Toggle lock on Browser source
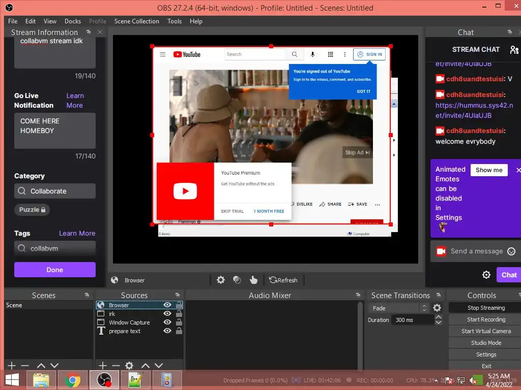 179,305
